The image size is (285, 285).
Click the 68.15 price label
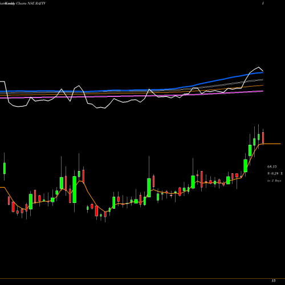click(272, 166)
